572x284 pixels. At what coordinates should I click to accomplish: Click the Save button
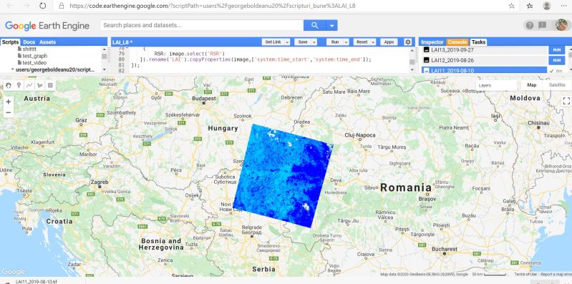302,42
